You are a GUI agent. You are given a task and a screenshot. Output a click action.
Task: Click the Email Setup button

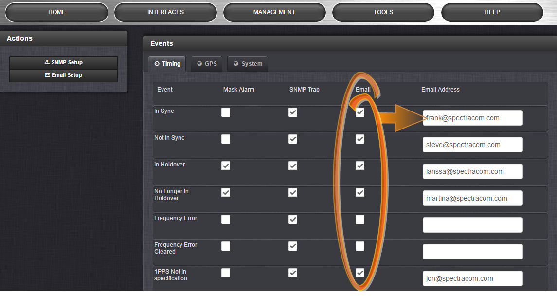click(x=64, y=75)
